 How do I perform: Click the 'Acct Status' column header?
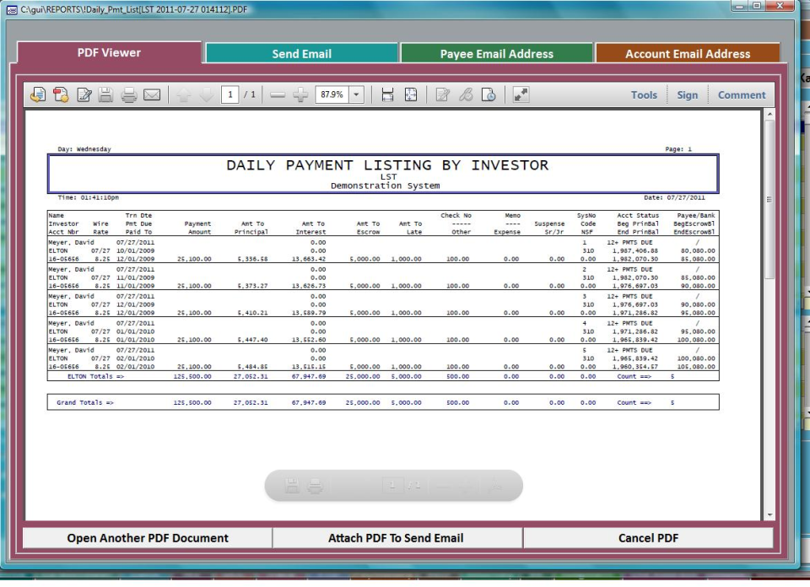click(638, 216)
